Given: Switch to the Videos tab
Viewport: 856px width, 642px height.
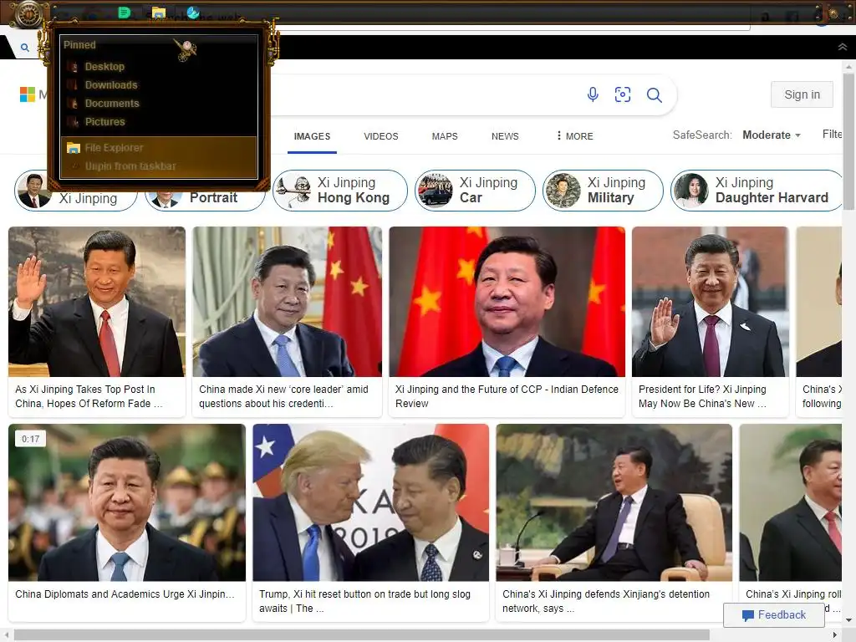Looking at the screenshot, I should tap(381, 136).
